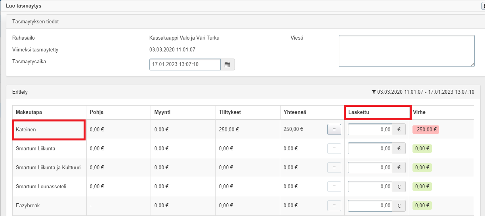
Task: Open the calendar picker for Täsmäytysaika
Action: pyautogui.click(x=227, y=64)
